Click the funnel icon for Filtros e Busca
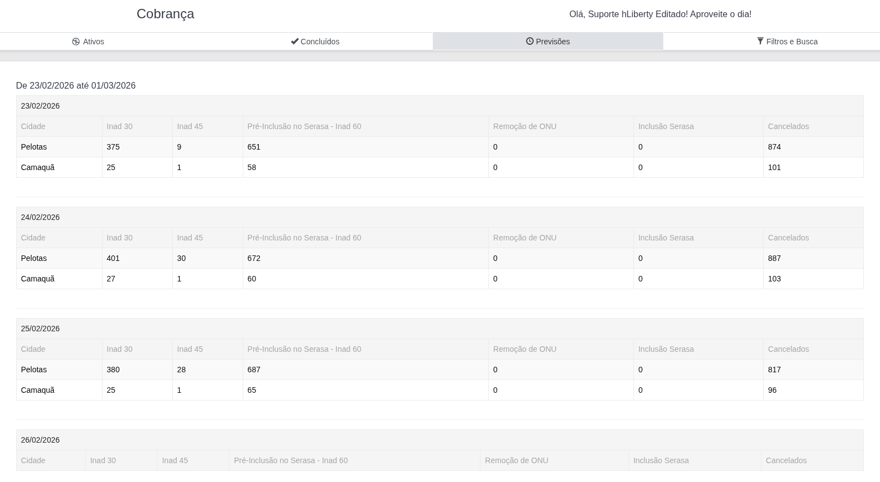This screenshot has width=880, height=482. pos(760,42)
